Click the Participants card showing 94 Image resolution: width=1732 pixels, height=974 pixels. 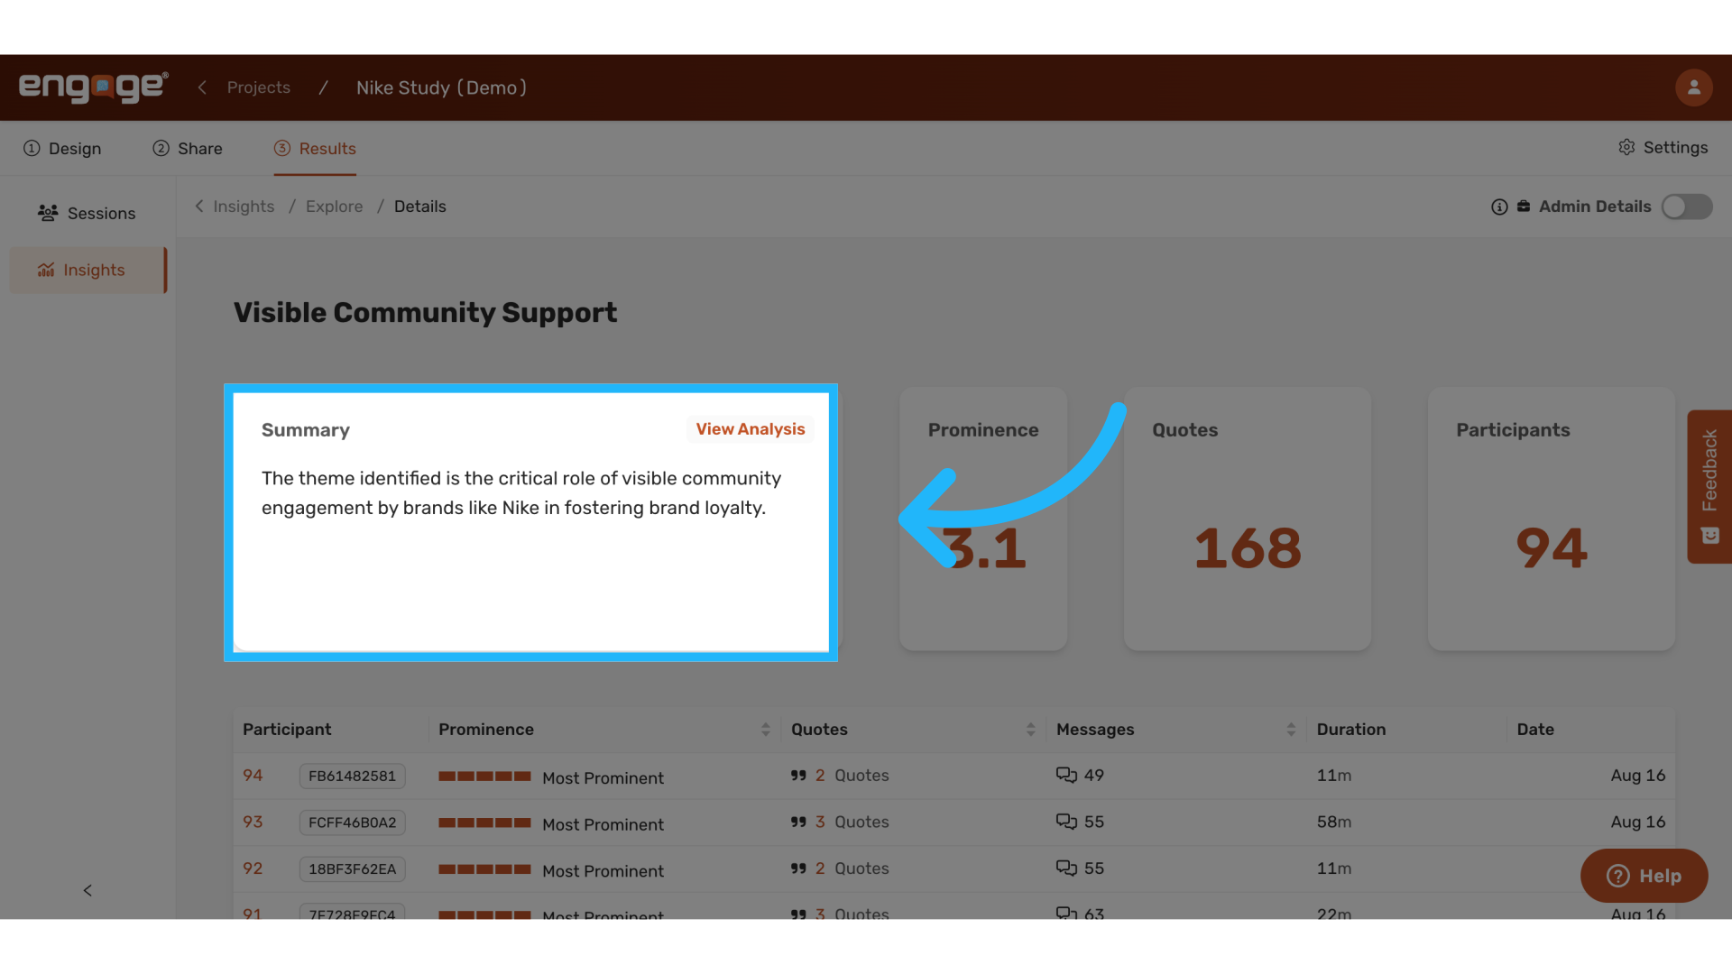(1552, 519)
